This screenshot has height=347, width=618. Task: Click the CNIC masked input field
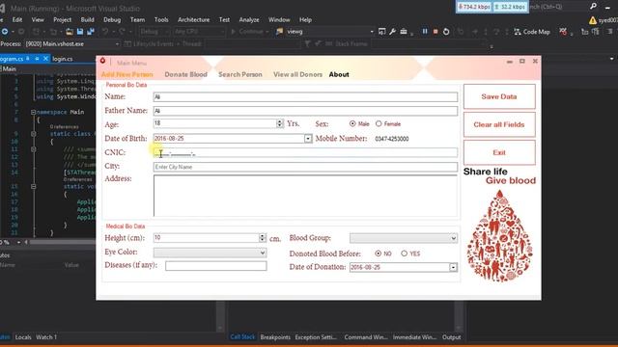(x=305, y=152)
